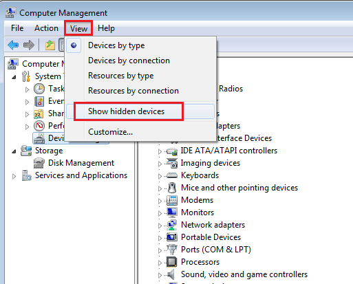This screenshot has height=284, width=353.
Task: Click the Modems device icon
Action: 171,200
